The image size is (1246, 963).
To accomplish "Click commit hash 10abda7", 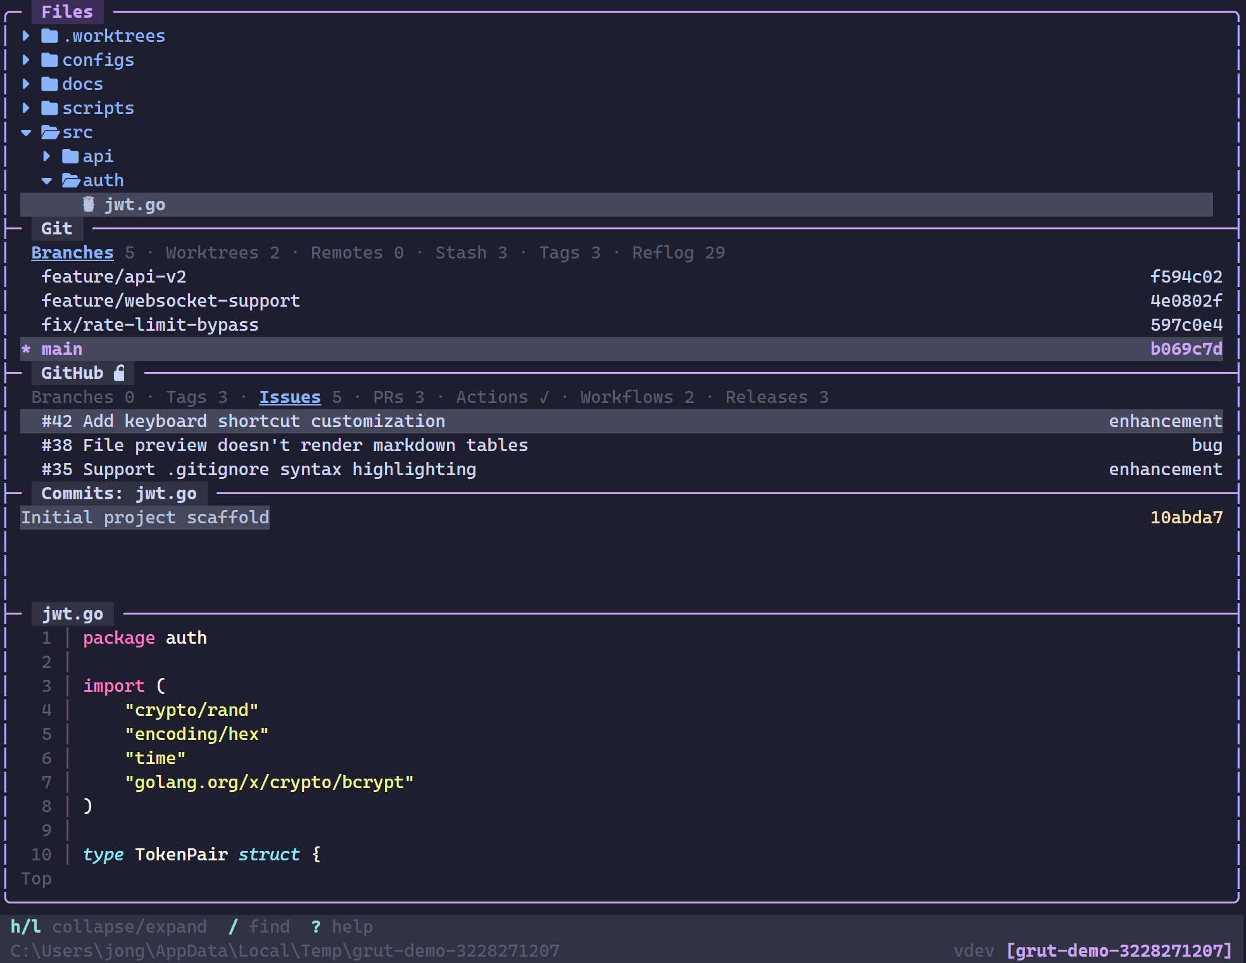I will point(1186,518).
